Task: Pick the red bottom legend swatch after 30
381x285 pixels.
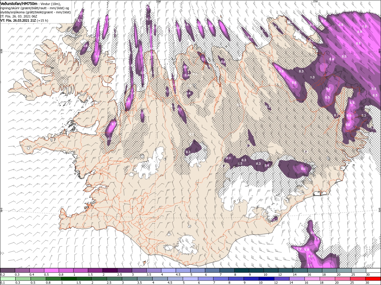Action: (x=373, y=278)
